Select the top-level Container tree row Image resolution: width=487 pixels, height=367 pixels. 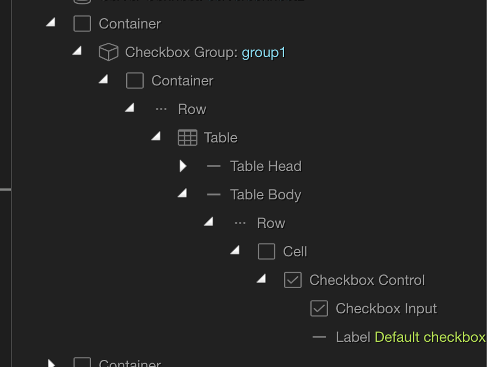[130, 24]
